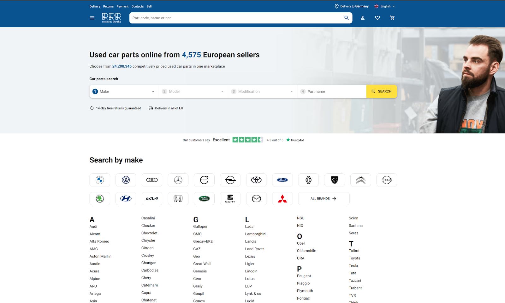The image size is (505, 303).
Task: Open the Oldsmobile make link
Action: click(306, 251)
